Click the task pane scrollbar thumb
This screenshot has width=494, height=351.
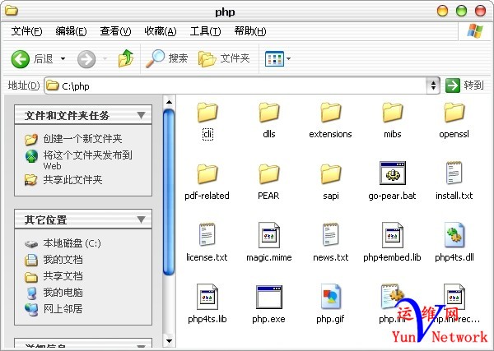click(169, 192)
